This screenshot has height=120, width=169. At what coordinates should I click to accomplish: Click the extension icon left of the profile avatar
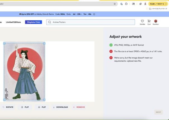141,4
